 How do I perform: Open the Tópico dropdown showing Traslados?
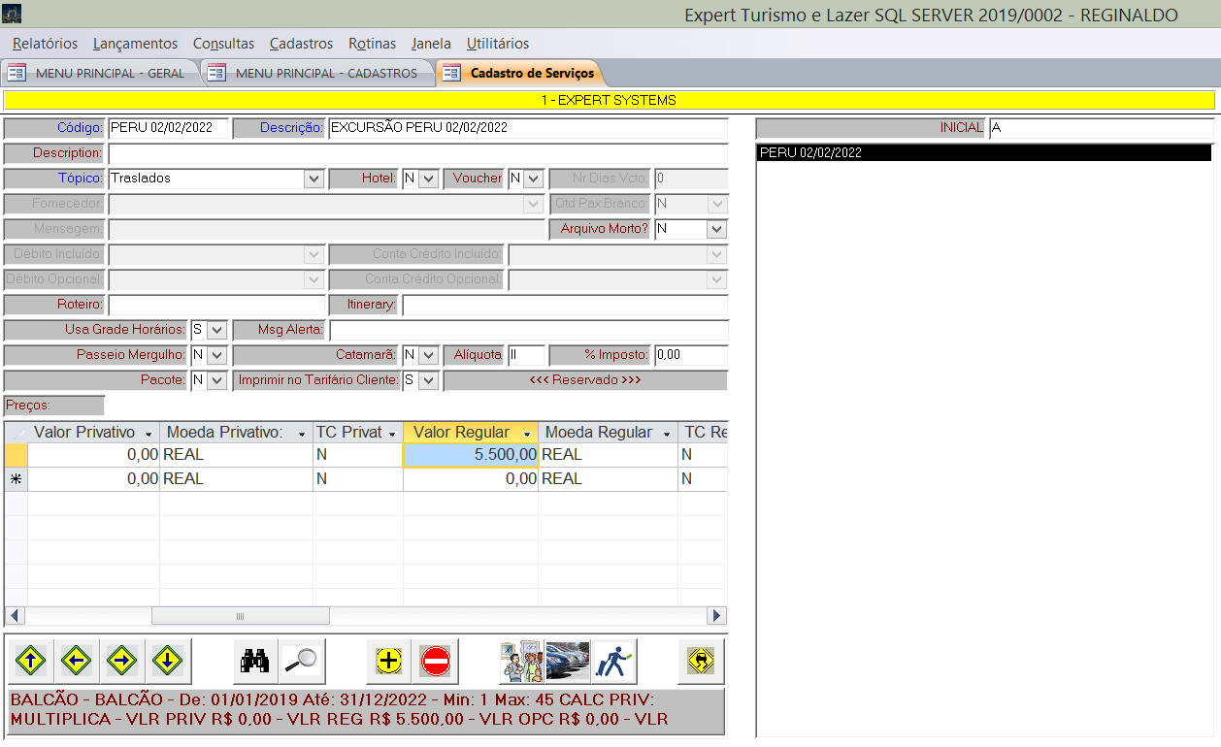(313, 179)
